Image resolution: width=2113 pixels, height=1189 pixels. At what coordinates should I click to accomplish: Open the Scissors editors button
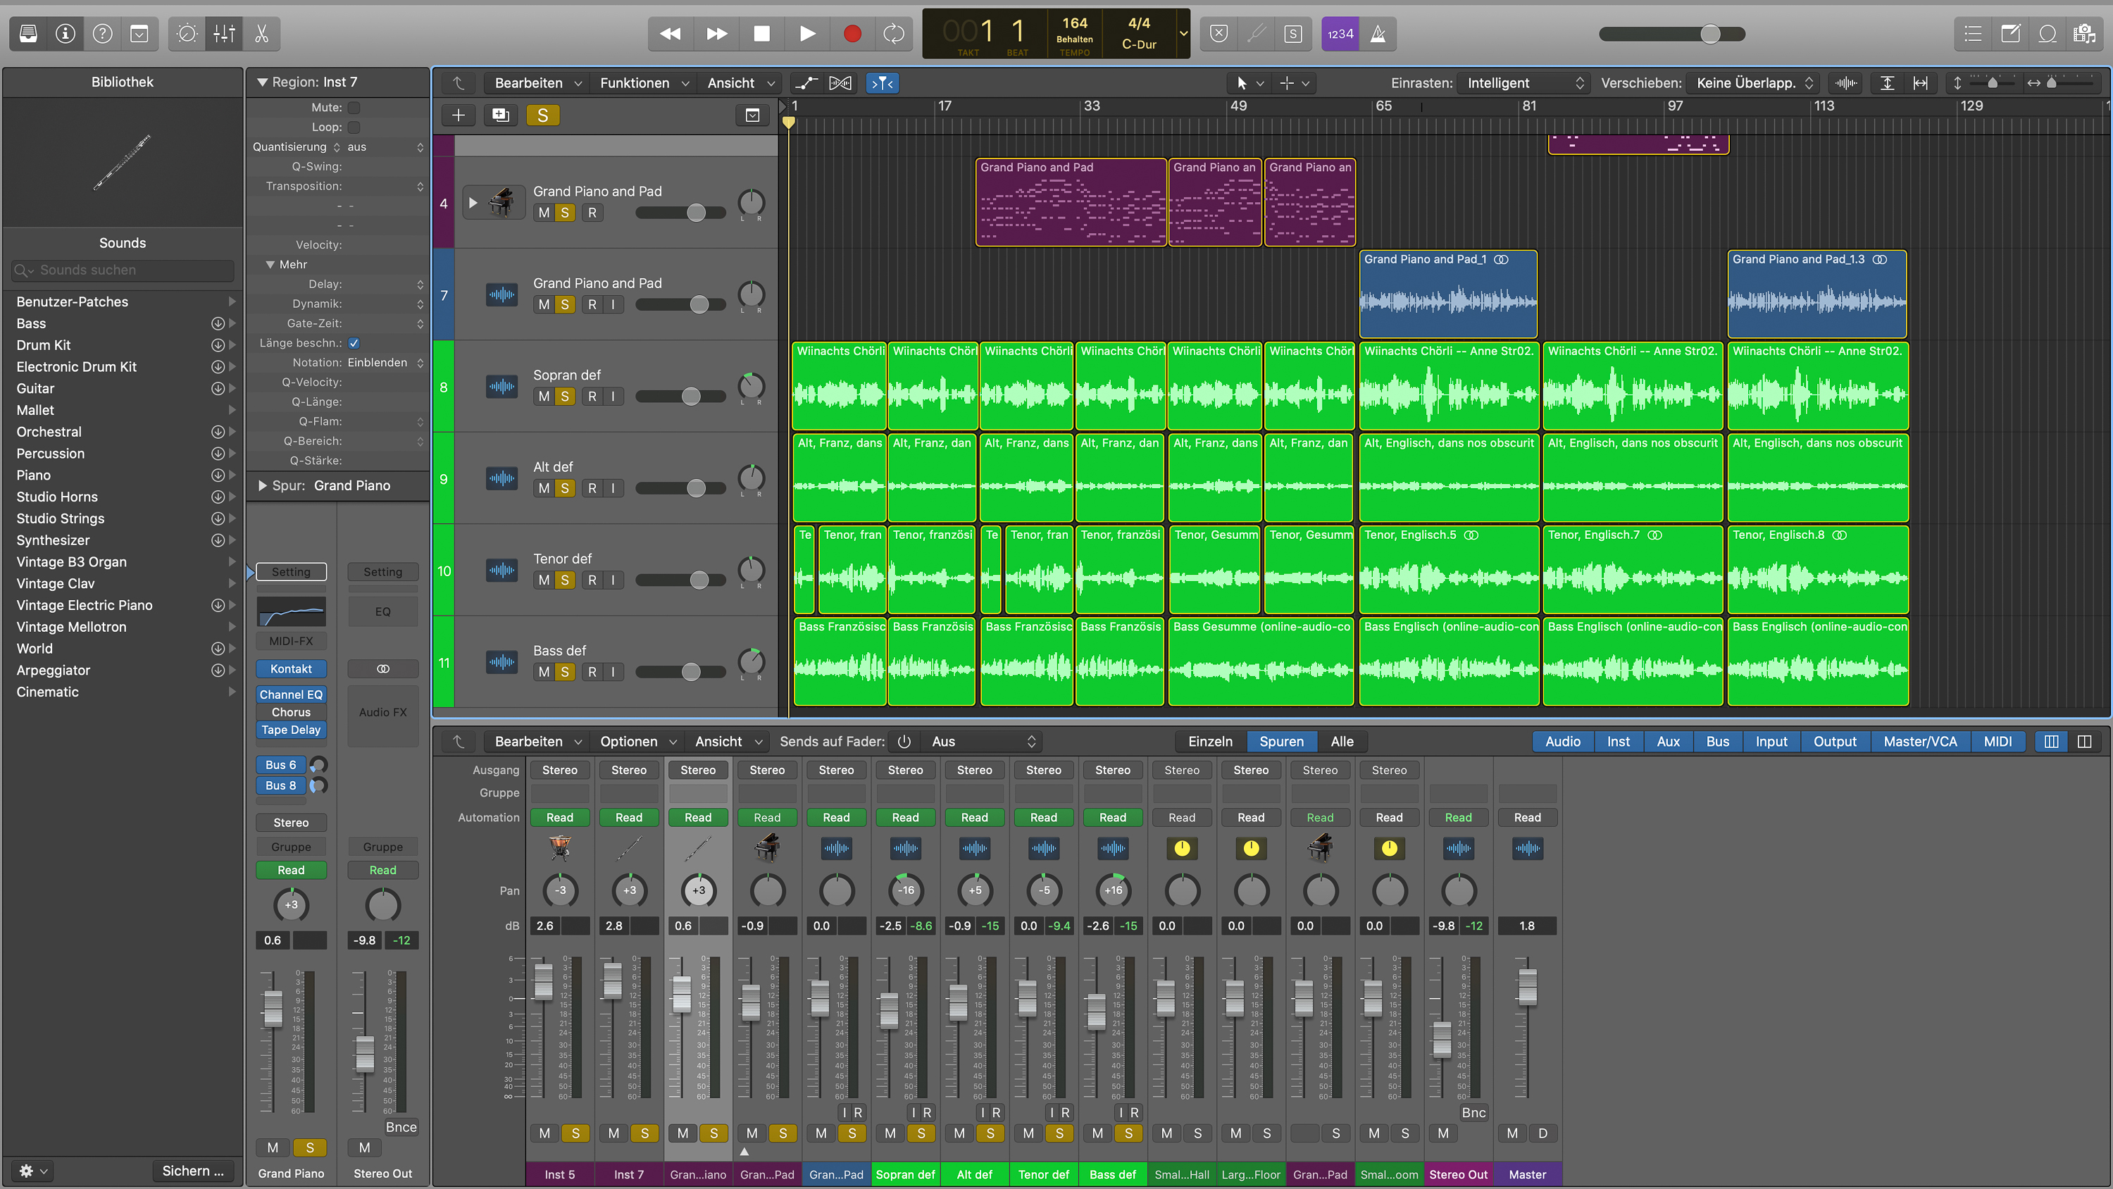262,34
